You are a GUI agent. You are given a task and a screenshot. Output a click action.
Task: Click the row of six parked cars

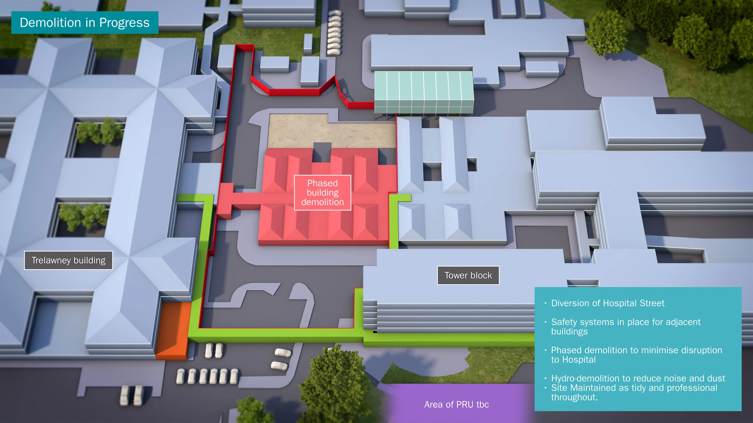coord(207,376)
